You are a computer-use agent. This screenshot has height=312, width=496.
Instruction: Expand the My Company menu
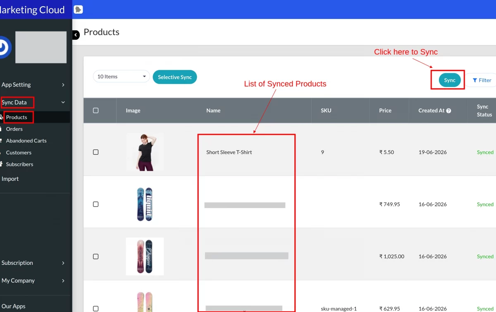click(x=34, y=281)
